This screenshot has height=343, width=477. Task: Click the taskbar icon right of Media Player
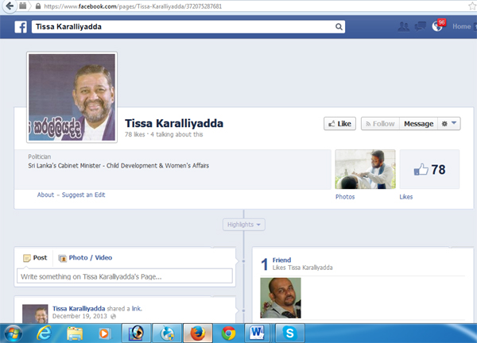click(136, 333)
